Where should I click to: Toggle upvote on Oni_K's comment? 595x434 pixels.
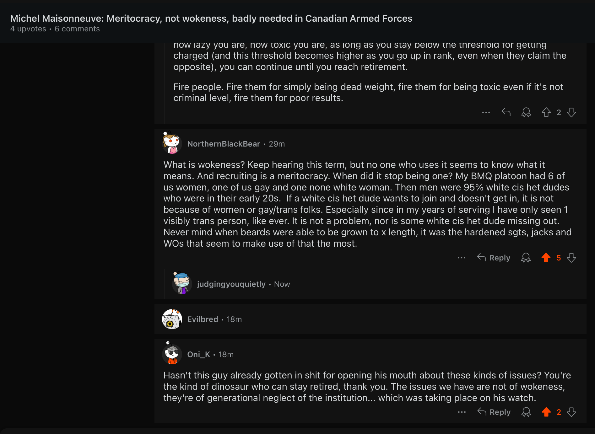pos(546,412)
